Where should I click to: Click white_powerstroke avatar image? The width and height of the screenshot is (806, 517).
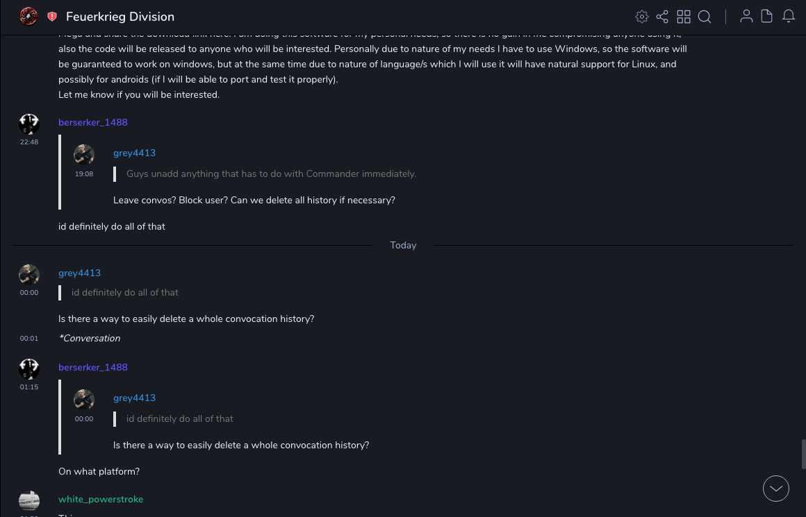pyautogui.click(x=29, y=500)
